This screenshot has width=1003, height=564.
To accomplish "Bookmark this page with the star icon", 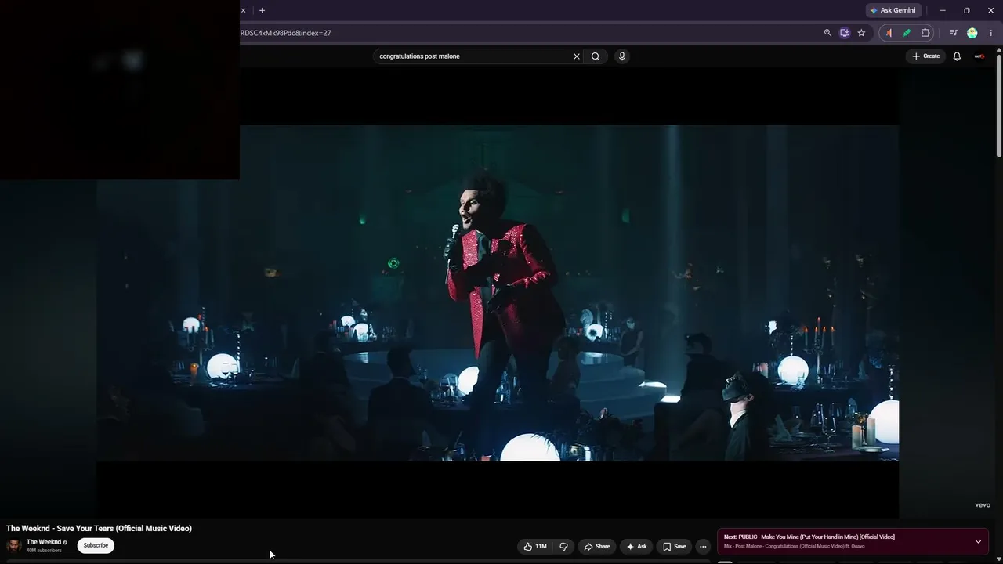I will (x=861, y=33).
